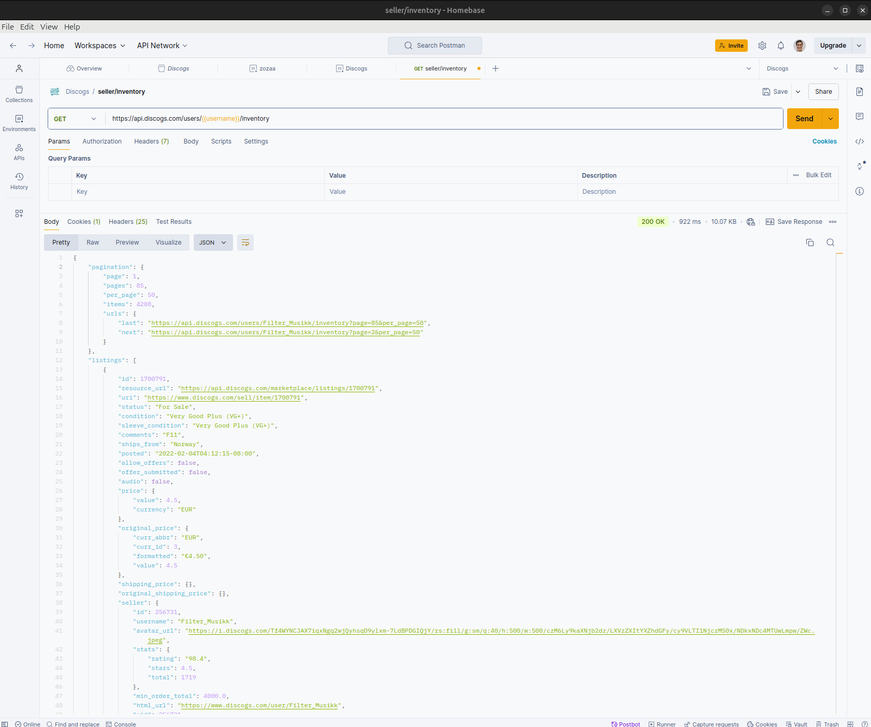Open the Collections sidebar panel
This screenshot has height=727, width=871.
tap(19, 94)
